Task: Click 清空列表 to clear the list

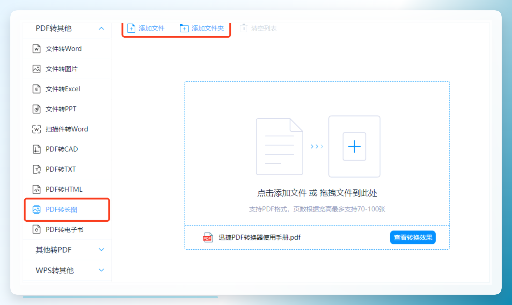Action: [x=264, y=28]
